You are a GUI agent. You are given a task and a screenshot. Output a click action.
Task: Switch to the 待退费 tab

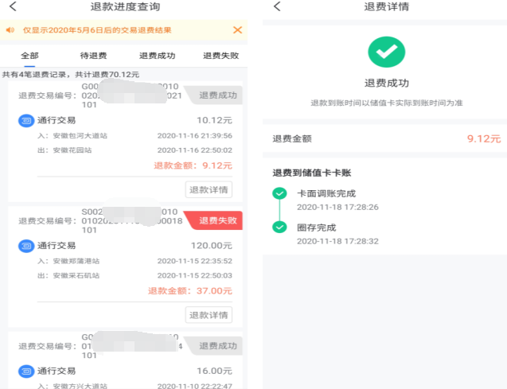click(x=93, y=56)
